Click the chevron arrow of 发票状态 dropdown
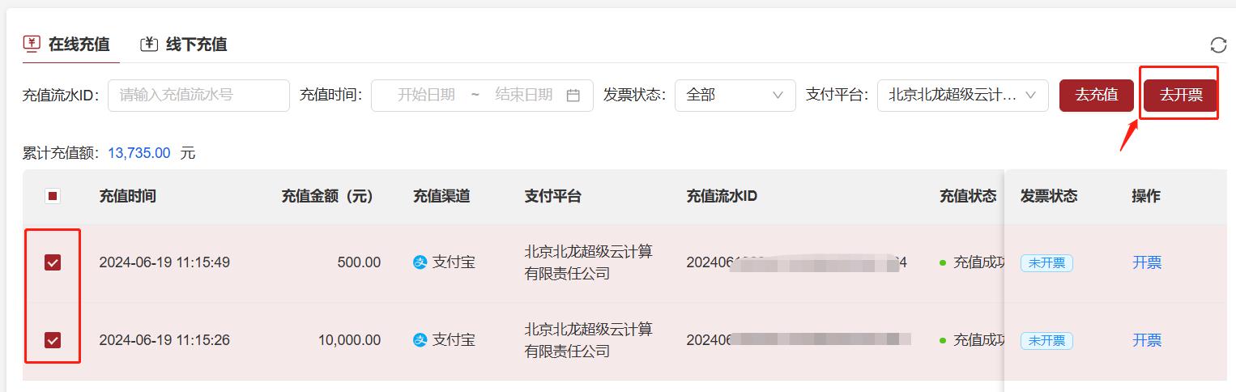This screenshot has width=1236, height=392. [778, 95]
